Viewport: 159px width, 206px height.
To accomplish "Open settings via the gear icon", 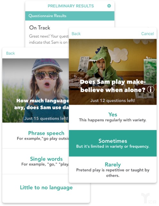I will [109, 6].
